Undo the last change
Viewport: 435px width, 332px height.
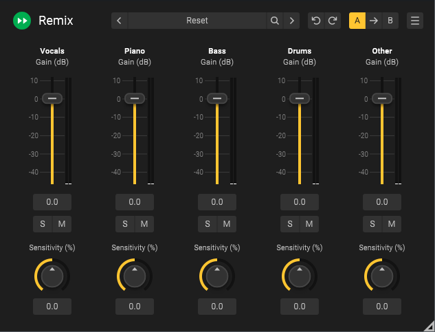(316, 21)
